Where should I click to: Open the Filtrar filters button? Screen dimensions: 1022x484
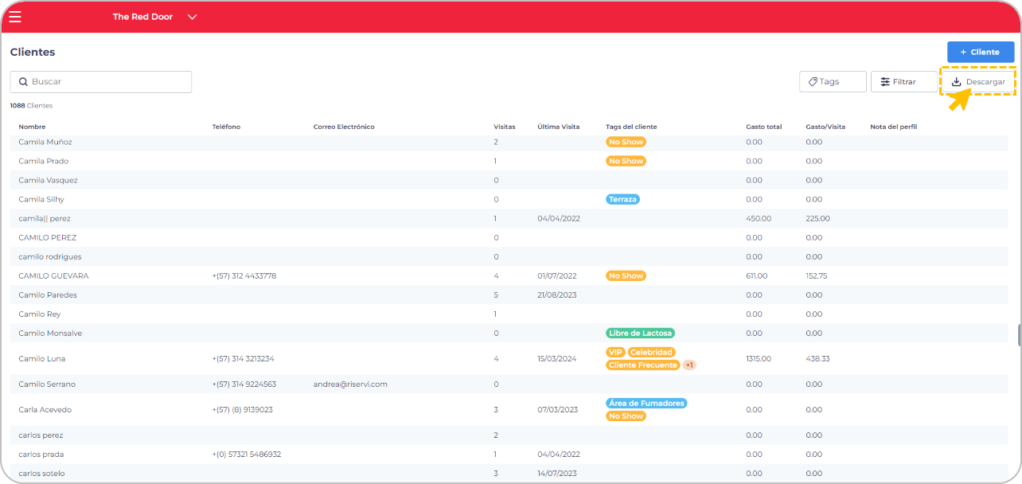pos(904,81)
